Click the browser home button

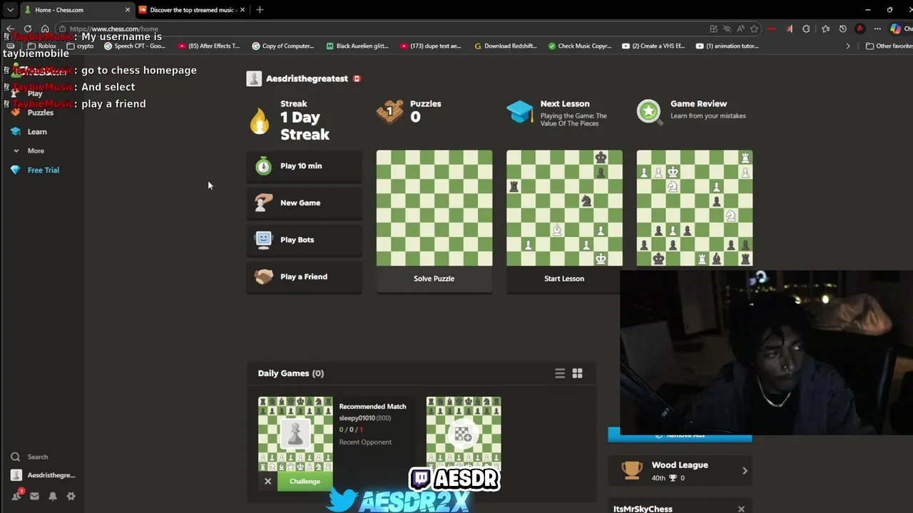coord(45,29)
